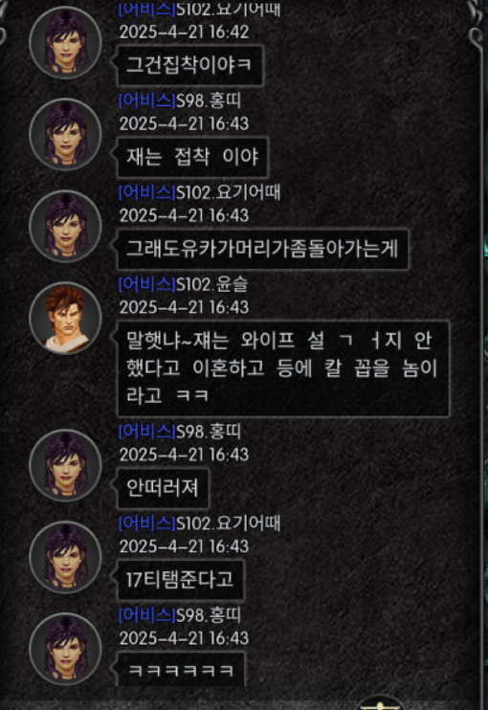Click username S98.홍띠 above '안떠러져' message
488x710 pixels.
[209, 432]
